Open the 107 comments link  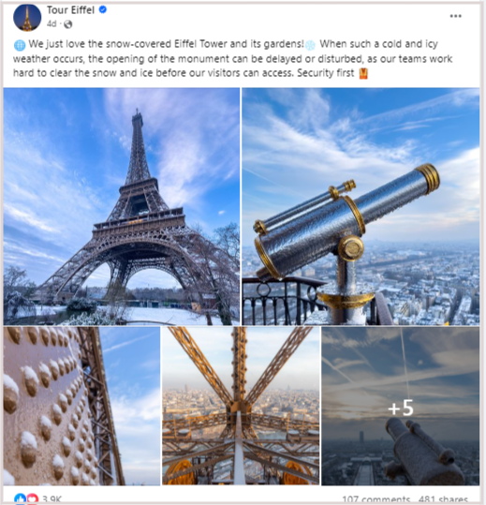[x=376, y=500]
